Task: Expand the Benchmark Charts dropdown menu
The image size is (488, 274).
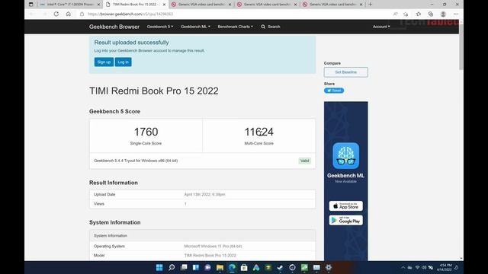Action: pos(236,27)
